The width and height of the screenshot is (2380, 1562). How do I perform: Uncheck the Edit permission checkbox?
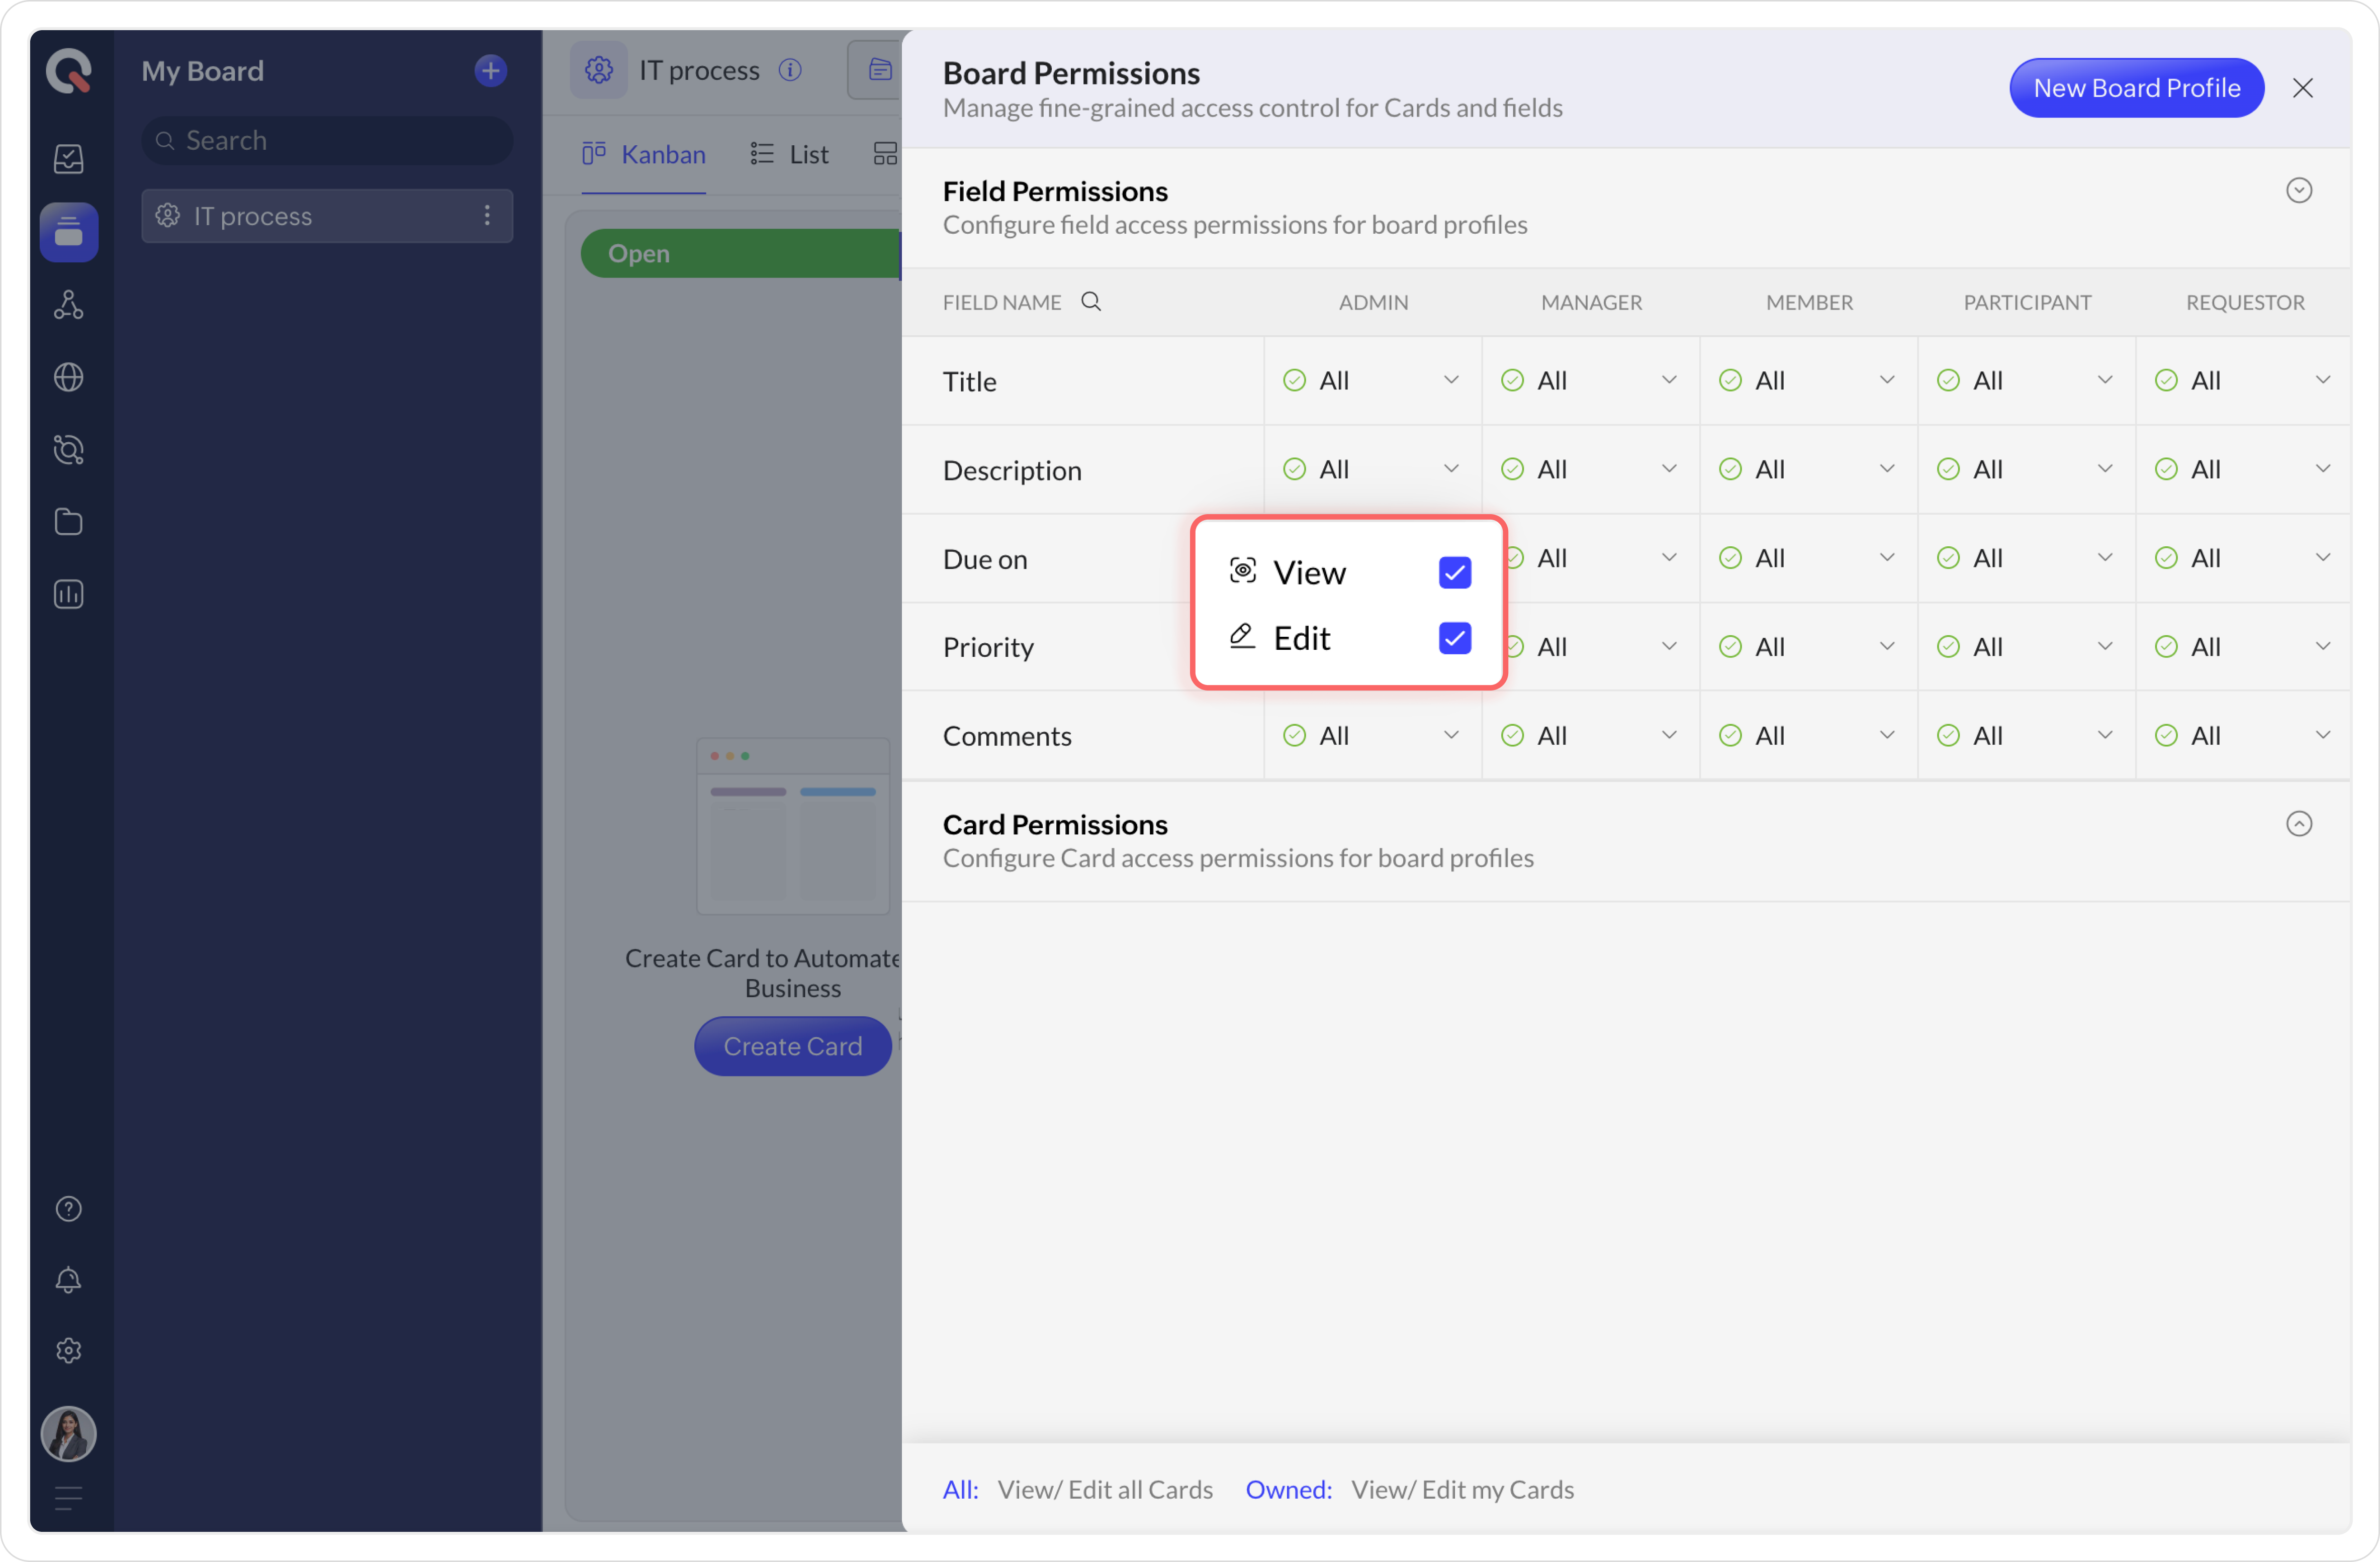1454,639
